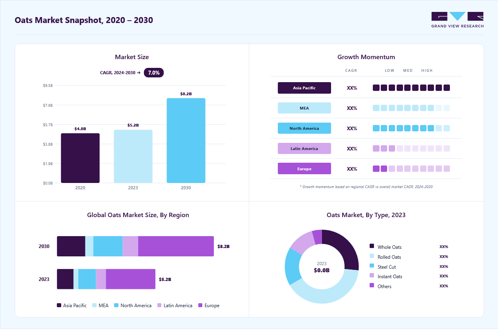The width and height of the screenshot is (498, 329).
Task: Click the $5.2B label above 2023 column
Action: pos(133,125)
